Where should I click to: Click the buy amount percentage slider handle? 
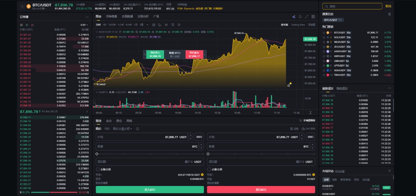click(97, 154)
